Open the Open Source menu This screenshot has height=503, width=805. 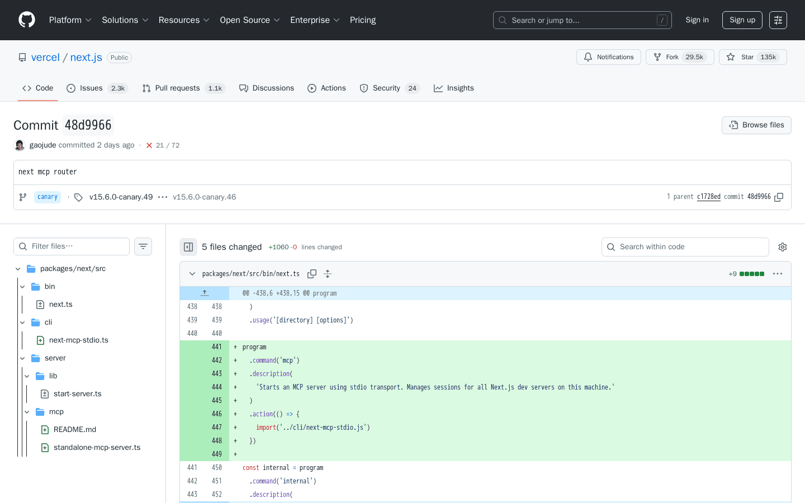pos(250,20)
